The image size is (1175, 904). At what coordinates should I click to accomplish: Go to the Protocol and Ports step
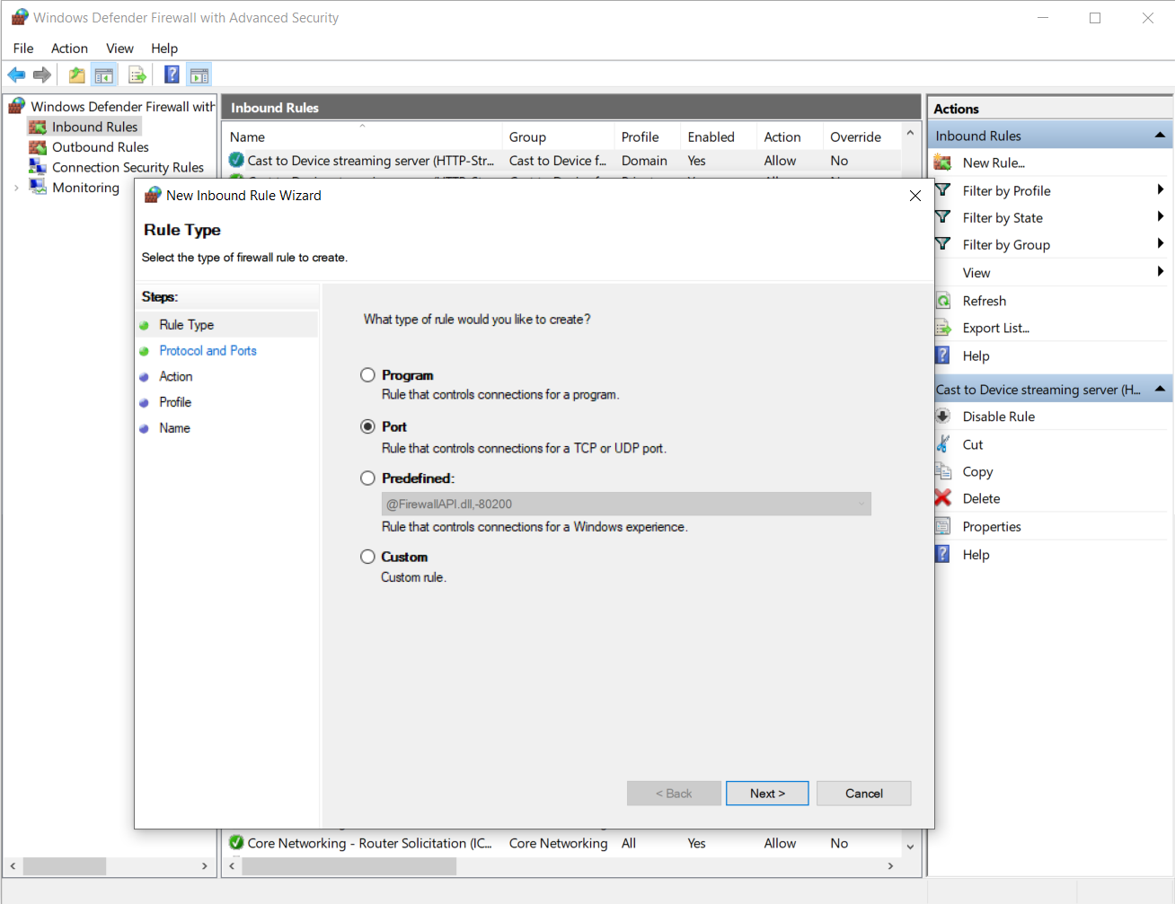coord(208,351)
